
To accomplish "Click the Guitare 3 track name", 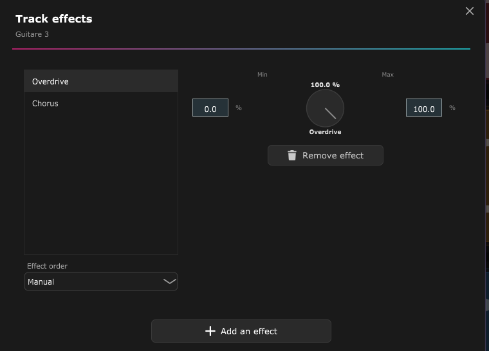I will pos(32,34).
